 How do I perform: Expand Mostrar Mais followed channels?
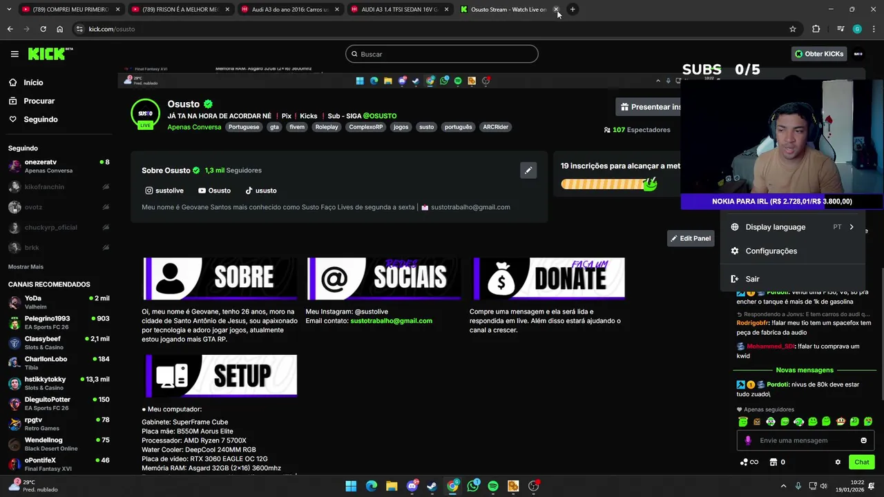(x=26, y=266)
